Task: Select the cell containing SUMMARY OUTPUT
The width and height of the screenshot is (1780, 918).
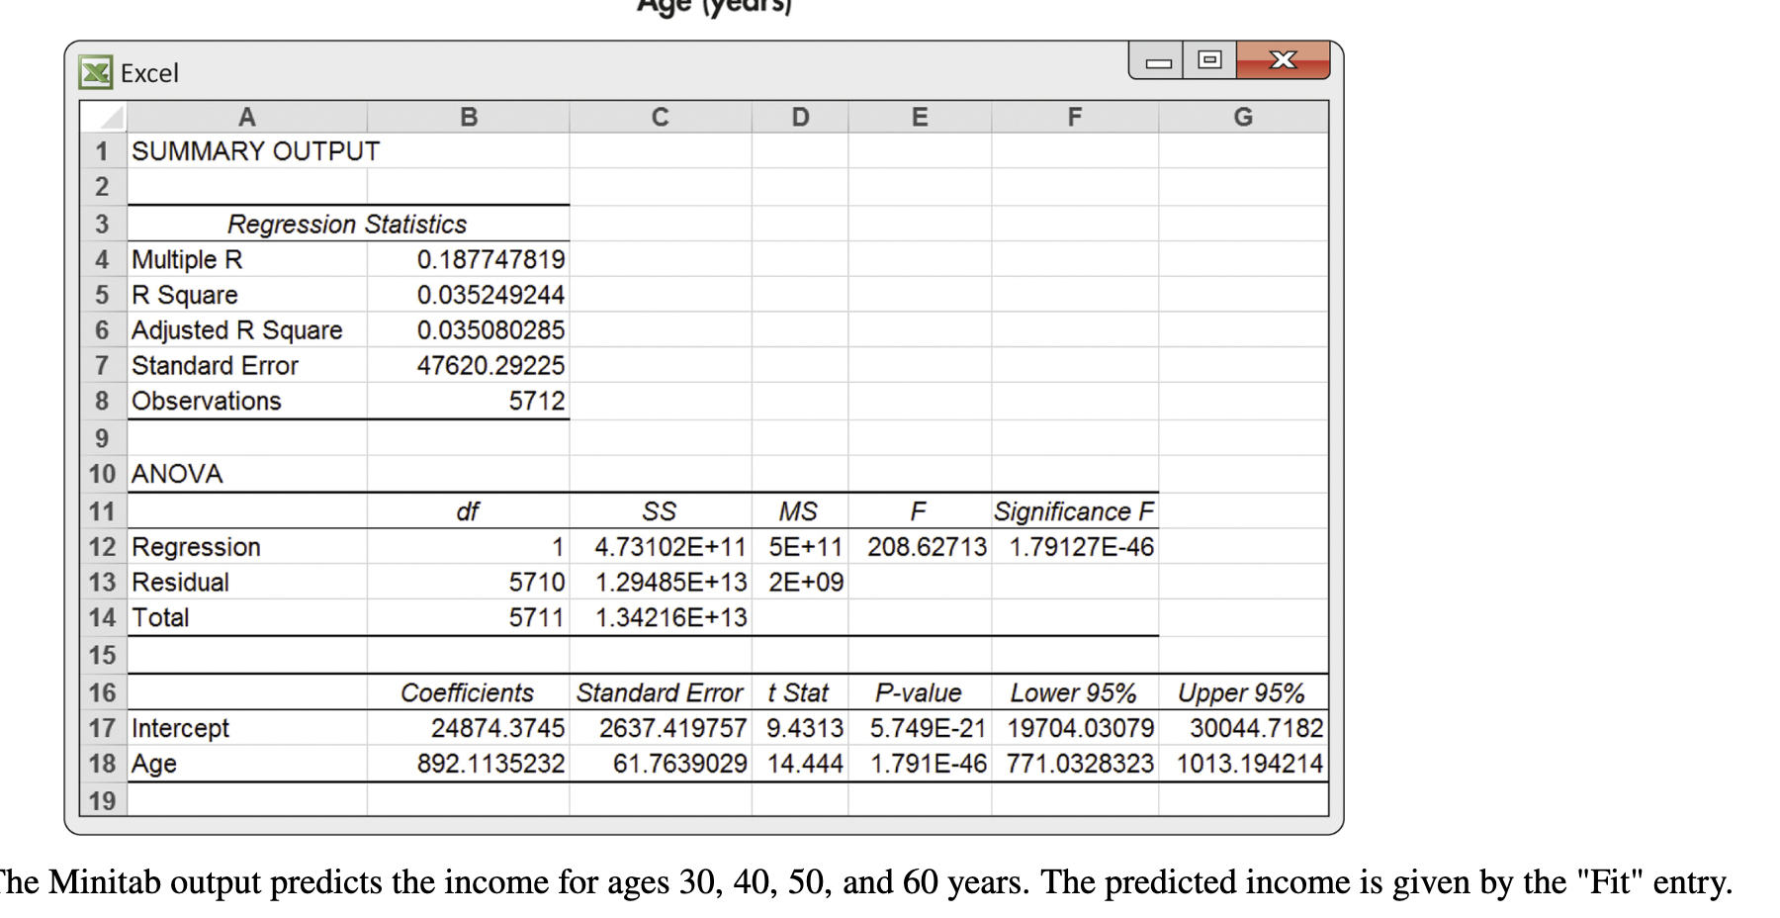Action: point(246,151)
